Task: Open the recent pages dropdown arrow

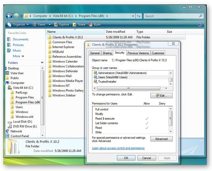Action: coord(21,16)
